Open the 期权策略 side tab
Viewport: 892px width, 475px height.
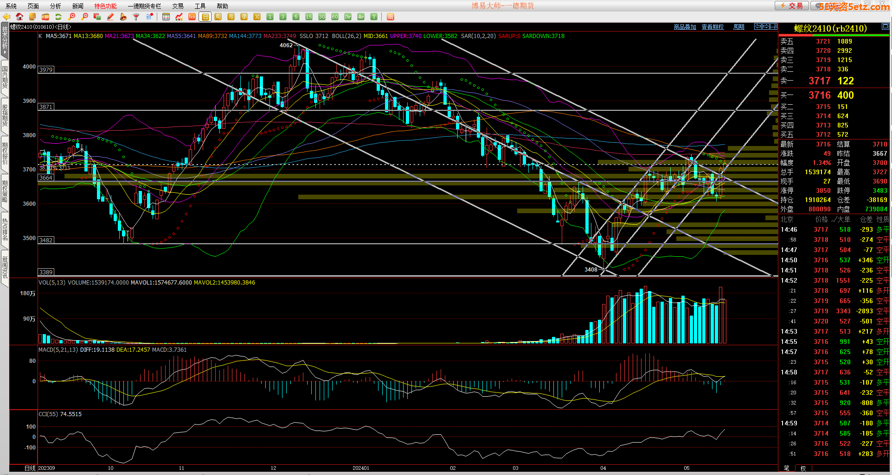pos(5,191)
